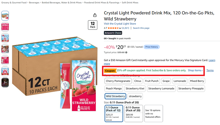The image size is (220, 125).
Task: Open the 2+ more images thumbnail
Action: (x=5, y=82)
